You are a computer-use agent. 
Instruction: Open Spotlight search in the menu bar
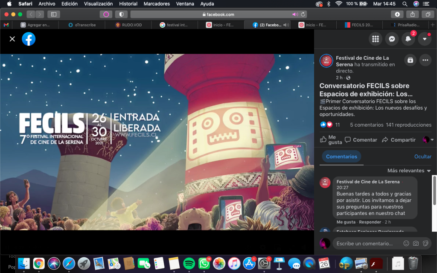pyautogui.click(x=405, y=3)
